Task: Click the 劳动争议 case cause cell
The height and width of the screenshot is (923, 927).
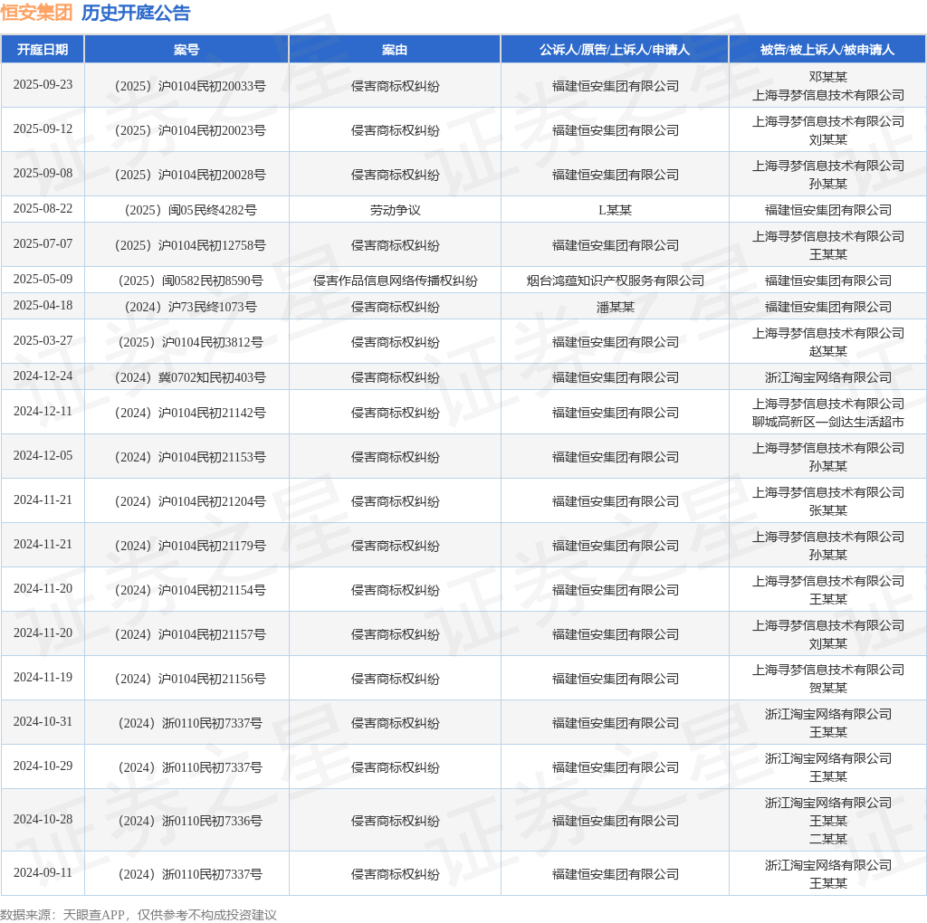Action: pyautogui.click(x=395, y=210)
